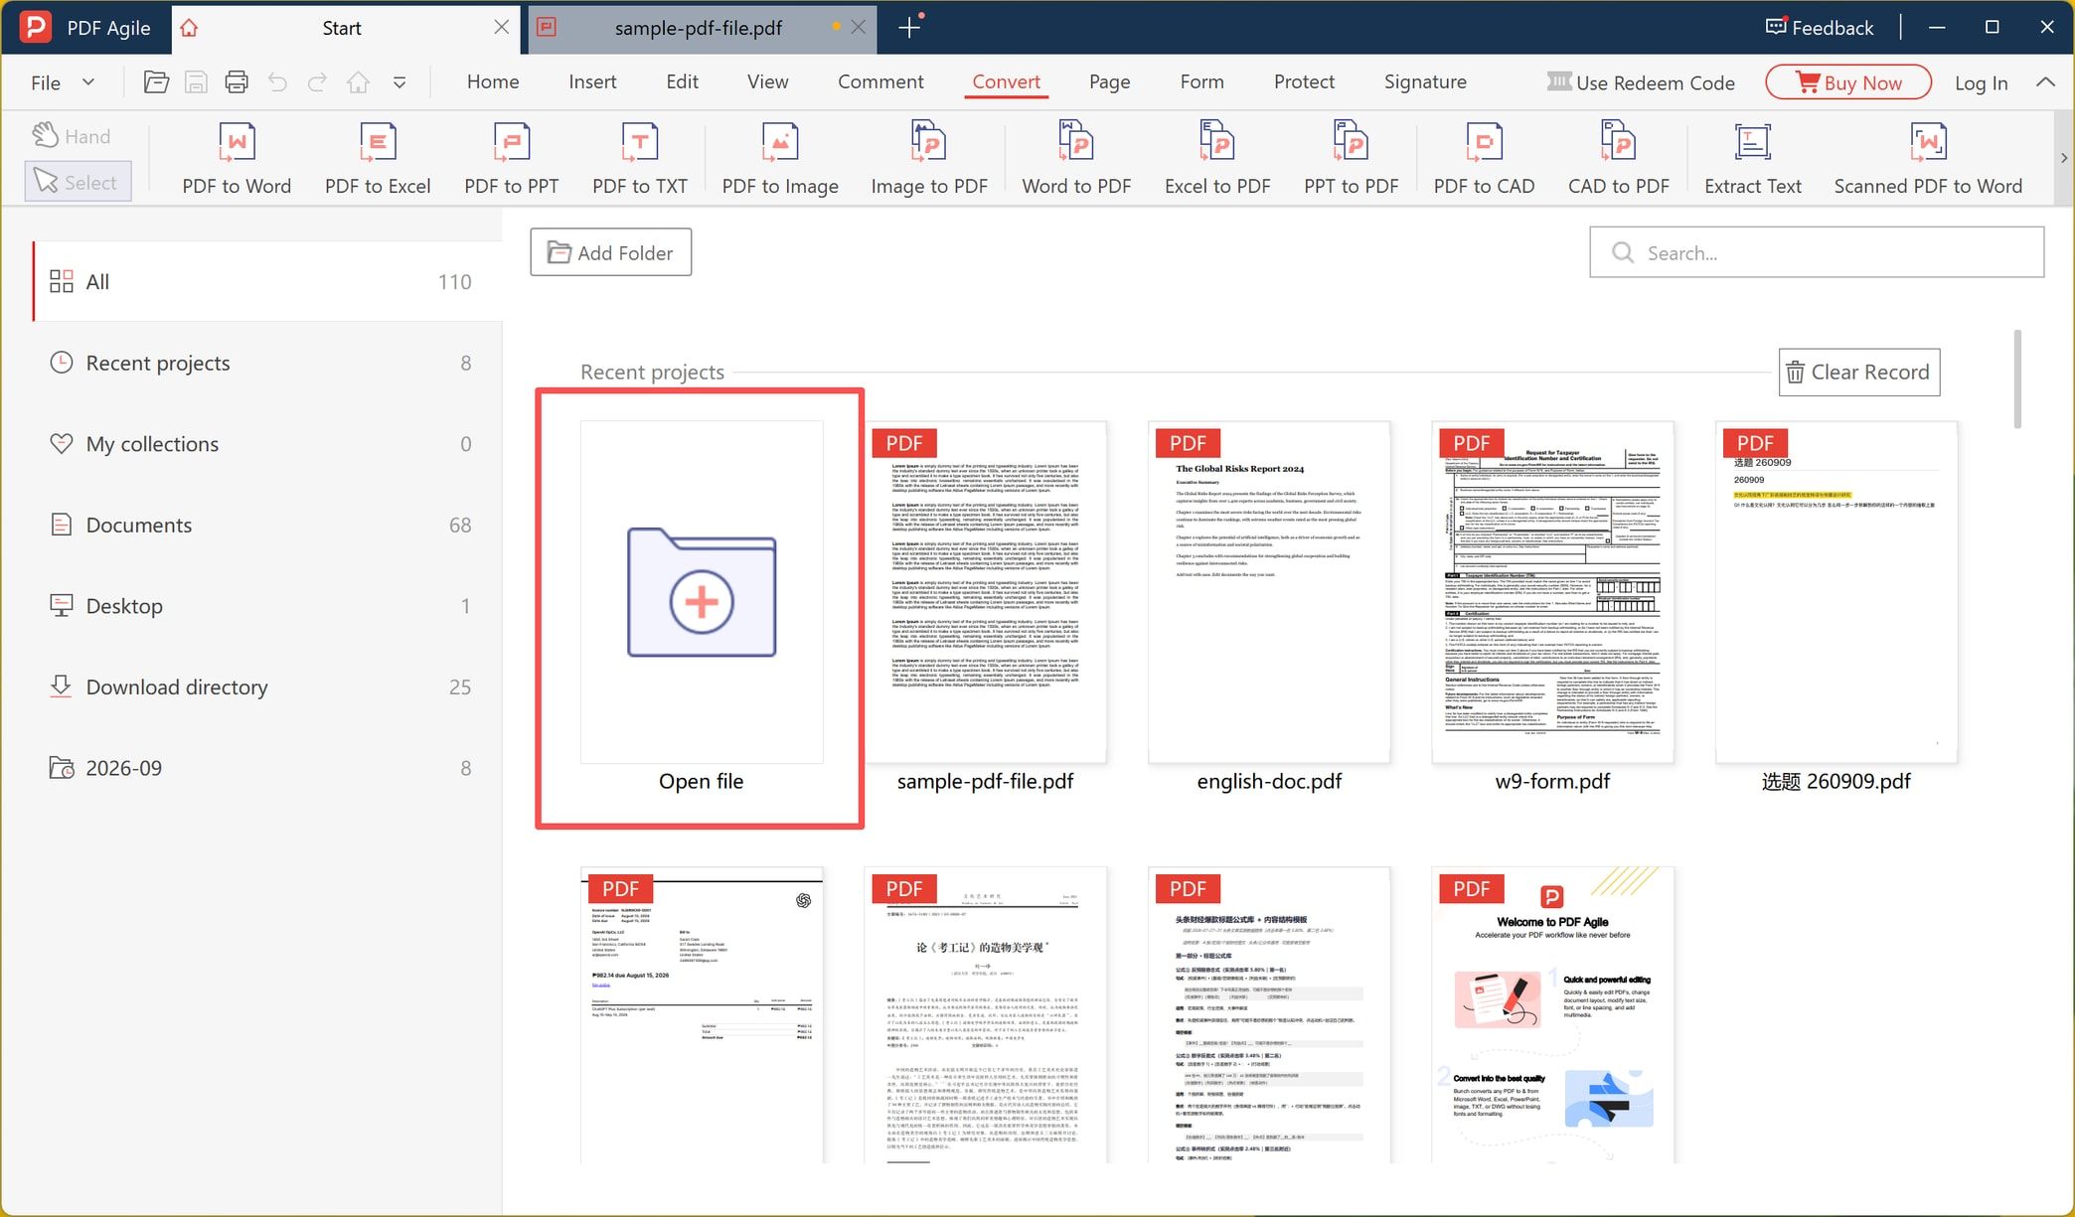This screenshot has width=2075, height=1217.
Task: Open the Protect ribbon tab
Action: (1304, 82)
